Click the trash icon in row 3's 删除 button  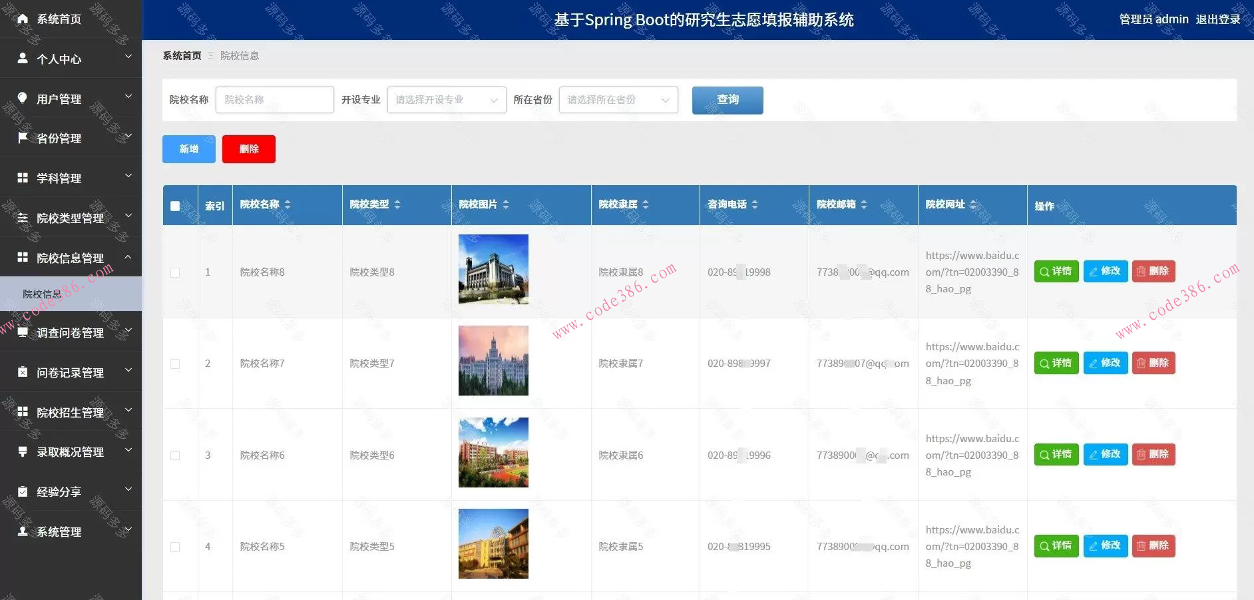[1142, 454]
